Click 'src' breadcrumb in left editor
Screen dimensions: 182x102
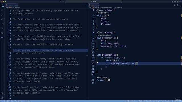pos(7,8)
